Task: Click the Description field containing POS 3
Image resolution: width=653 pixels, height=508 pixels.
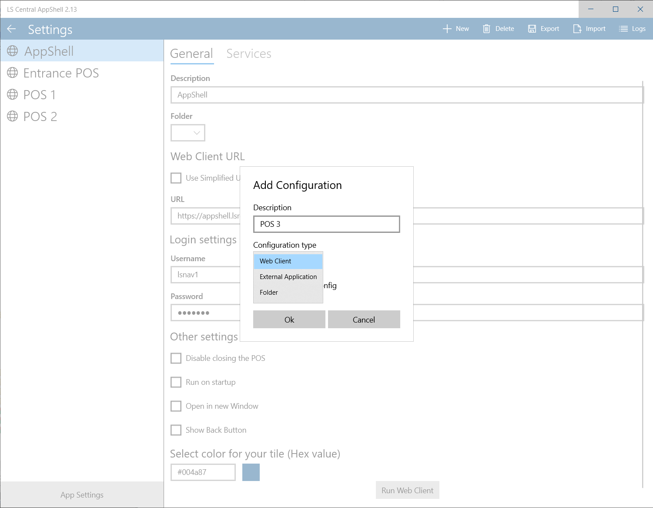Action: [326, 224]
